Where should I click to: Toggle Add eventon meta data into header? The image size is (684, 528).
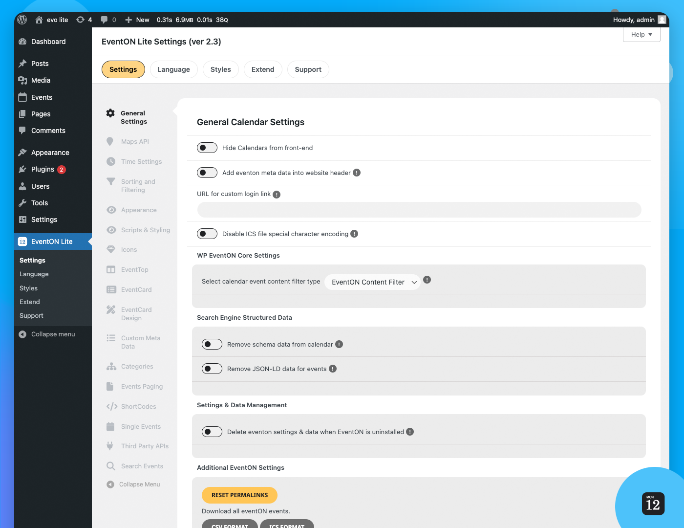[207, 173]
